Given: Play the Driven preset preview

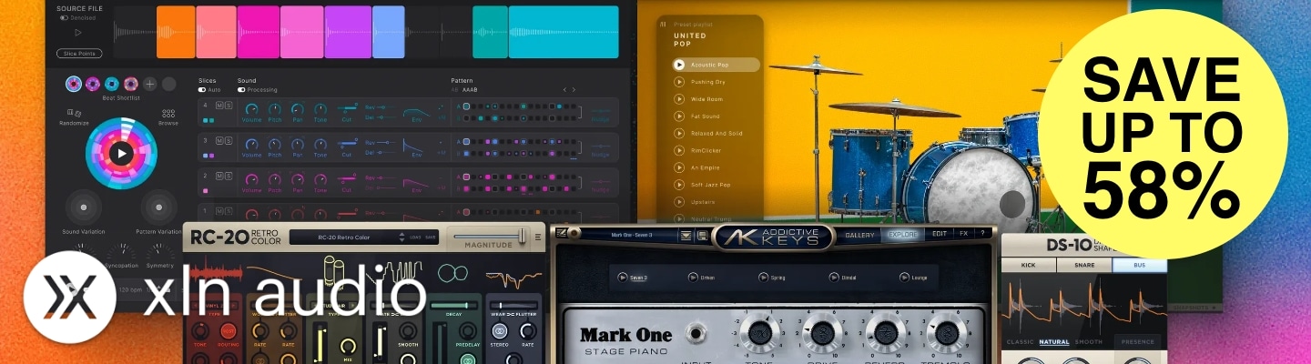Looking at the screenshot, I should tap(694, 277).
